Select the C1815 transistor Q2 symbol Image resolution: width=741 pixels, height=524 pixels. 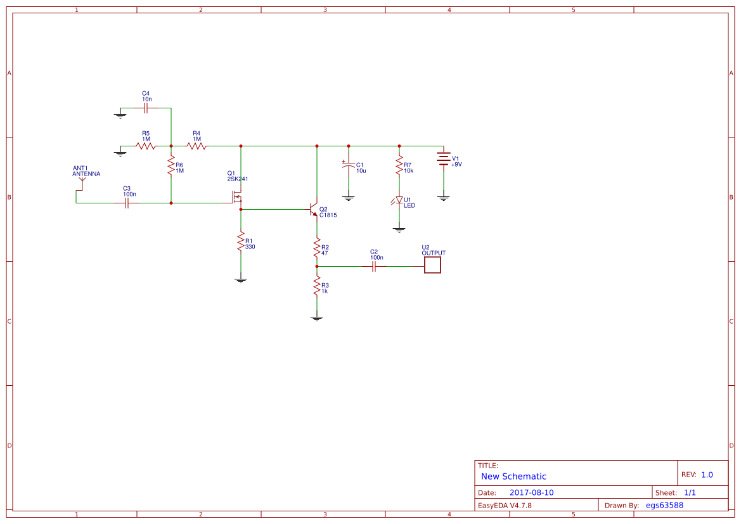313,210
